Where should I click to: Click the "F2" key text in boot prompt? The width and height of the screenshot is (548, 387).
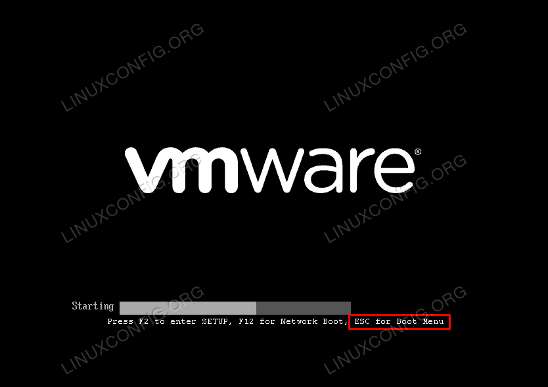coord(144,321)
